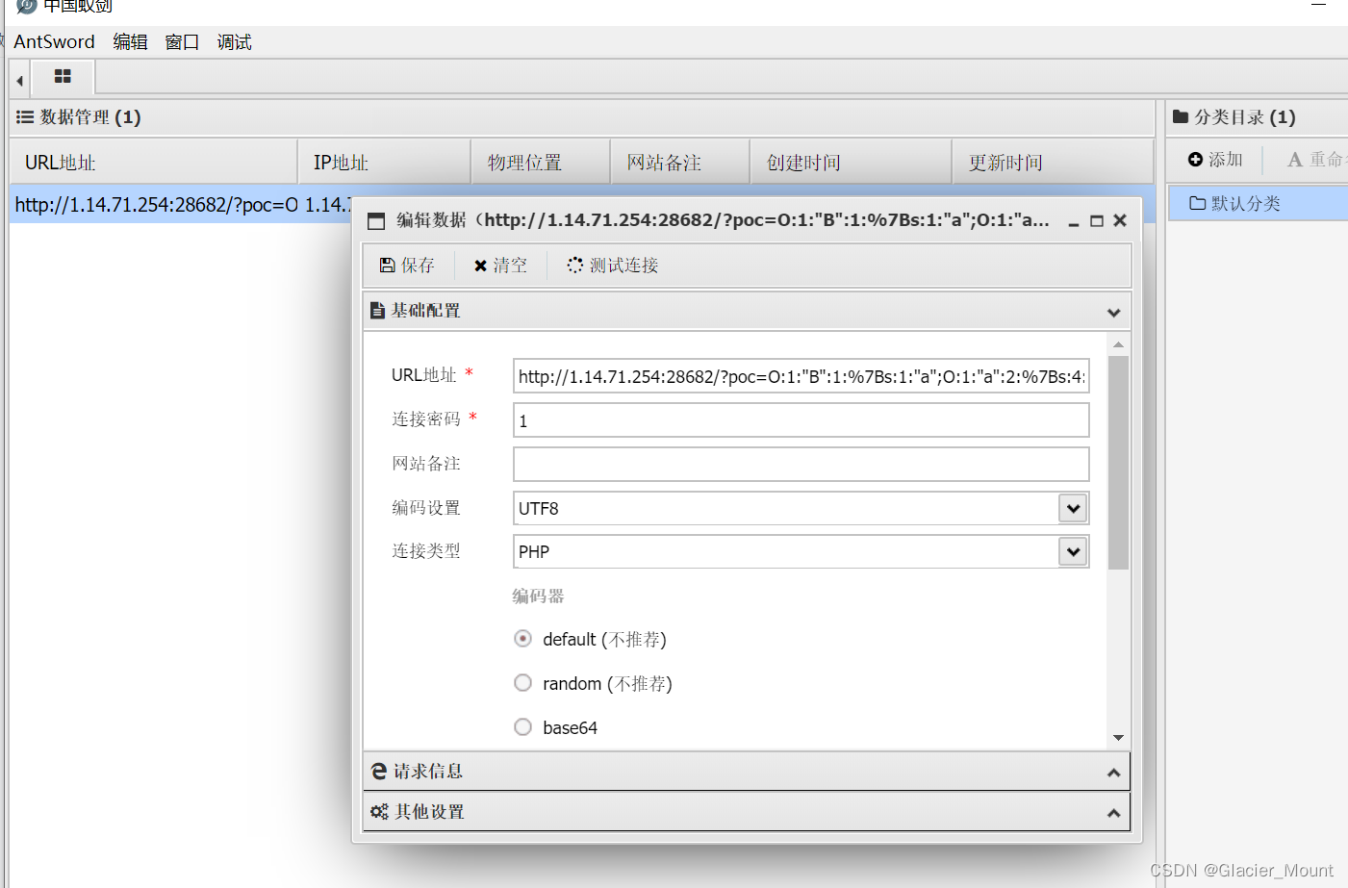Click the 保存 save button
The width and height of the screenshot is (1348, 888).
406,265
